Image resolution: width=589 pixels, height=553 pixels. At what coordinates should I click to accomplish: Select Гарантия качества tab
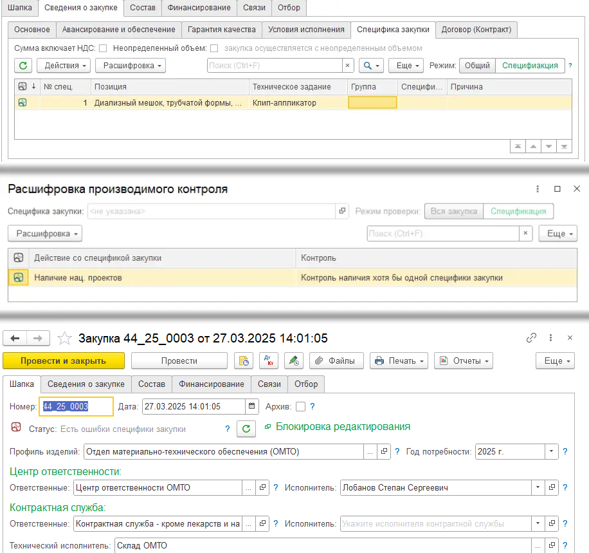(222, 30)
